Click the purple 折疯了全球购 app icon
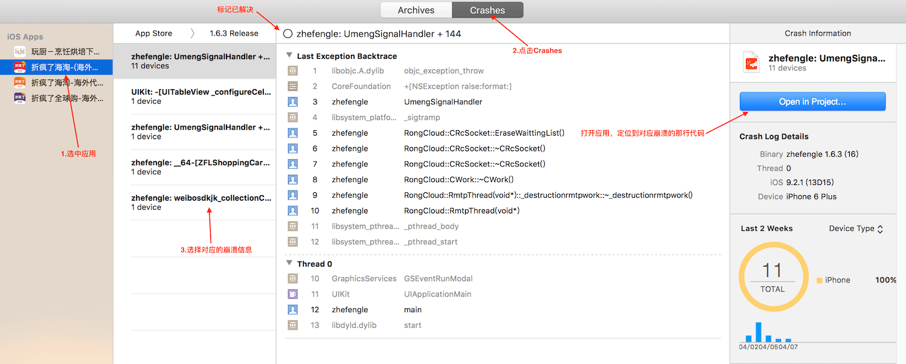 tap(20, 98)
